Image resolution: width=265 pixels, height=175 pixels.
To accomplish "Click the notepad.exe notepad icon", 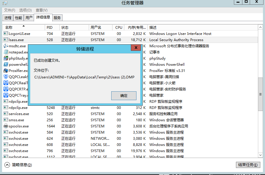I will (6, 52).
